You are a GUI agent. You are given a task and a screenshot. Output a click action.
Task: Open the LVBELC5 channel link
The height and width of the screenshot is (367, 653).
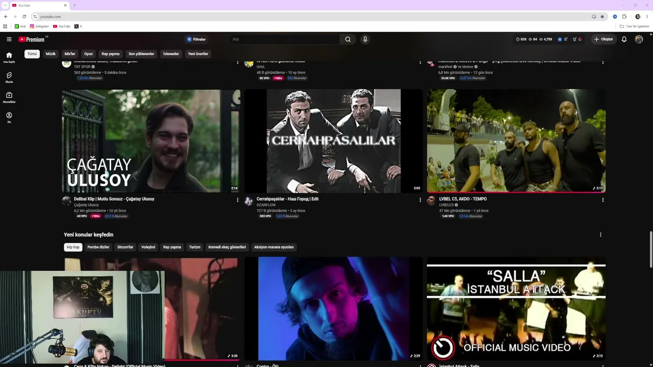pyautogui.click(x=446, y=205)
